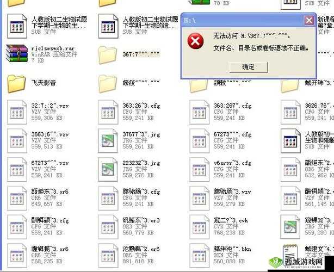Select the 32:7:;2".vzv file icon
Screen dimensions: 334x272
tap(17, 112)
